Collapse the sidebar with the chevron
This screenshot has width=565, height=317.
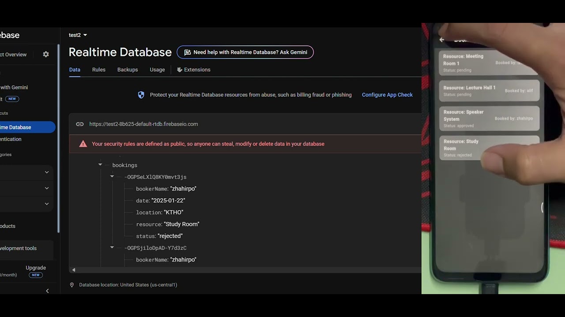(47, 291)
